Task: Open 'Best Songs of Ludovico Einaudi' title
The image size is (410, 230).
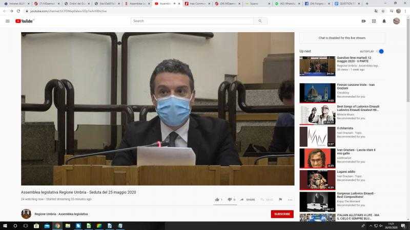Action: (358, 108)
